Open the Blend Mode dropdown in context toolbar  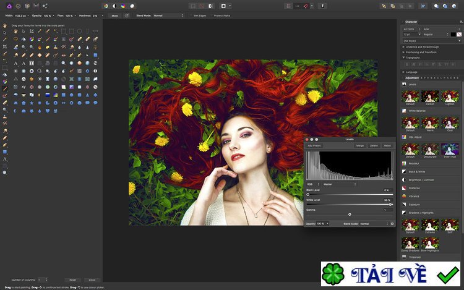pos(168,15)
